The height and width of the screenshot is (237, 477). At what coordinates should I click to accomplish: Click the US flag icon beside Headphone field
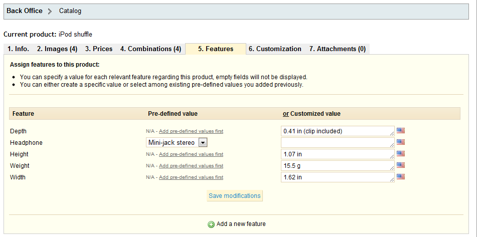[x=401, y=142]
